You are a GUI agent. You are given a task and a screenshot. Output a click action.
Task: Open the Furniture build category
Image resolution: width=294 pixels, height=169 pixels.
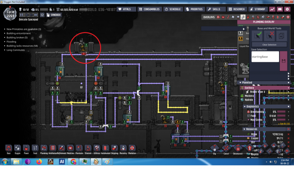[79, 148]
